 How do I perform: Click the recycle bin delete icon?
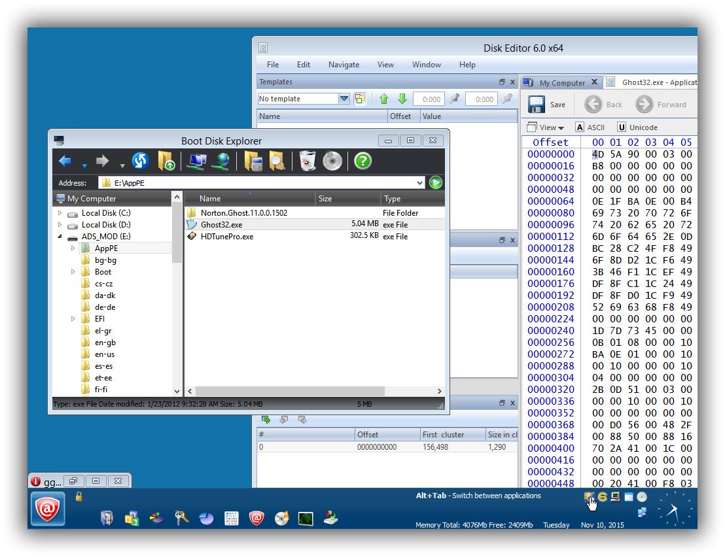[308, 161]
